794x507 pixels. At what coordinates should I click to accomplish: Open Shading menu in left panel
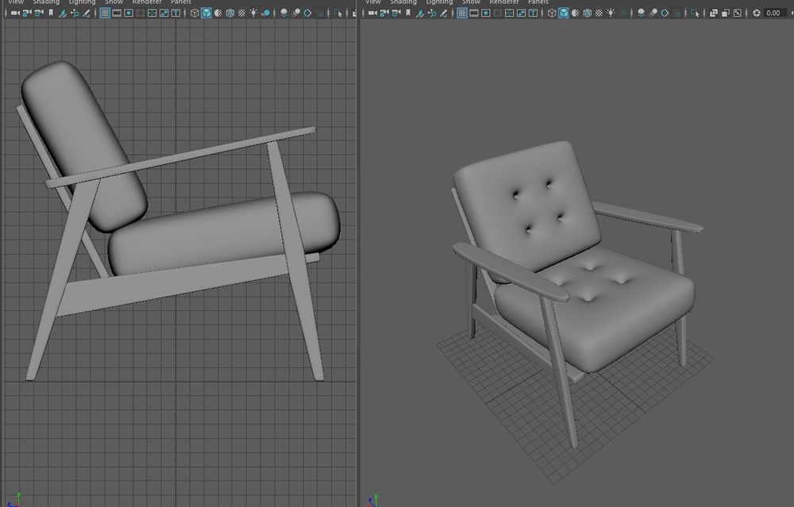(46, 2)
